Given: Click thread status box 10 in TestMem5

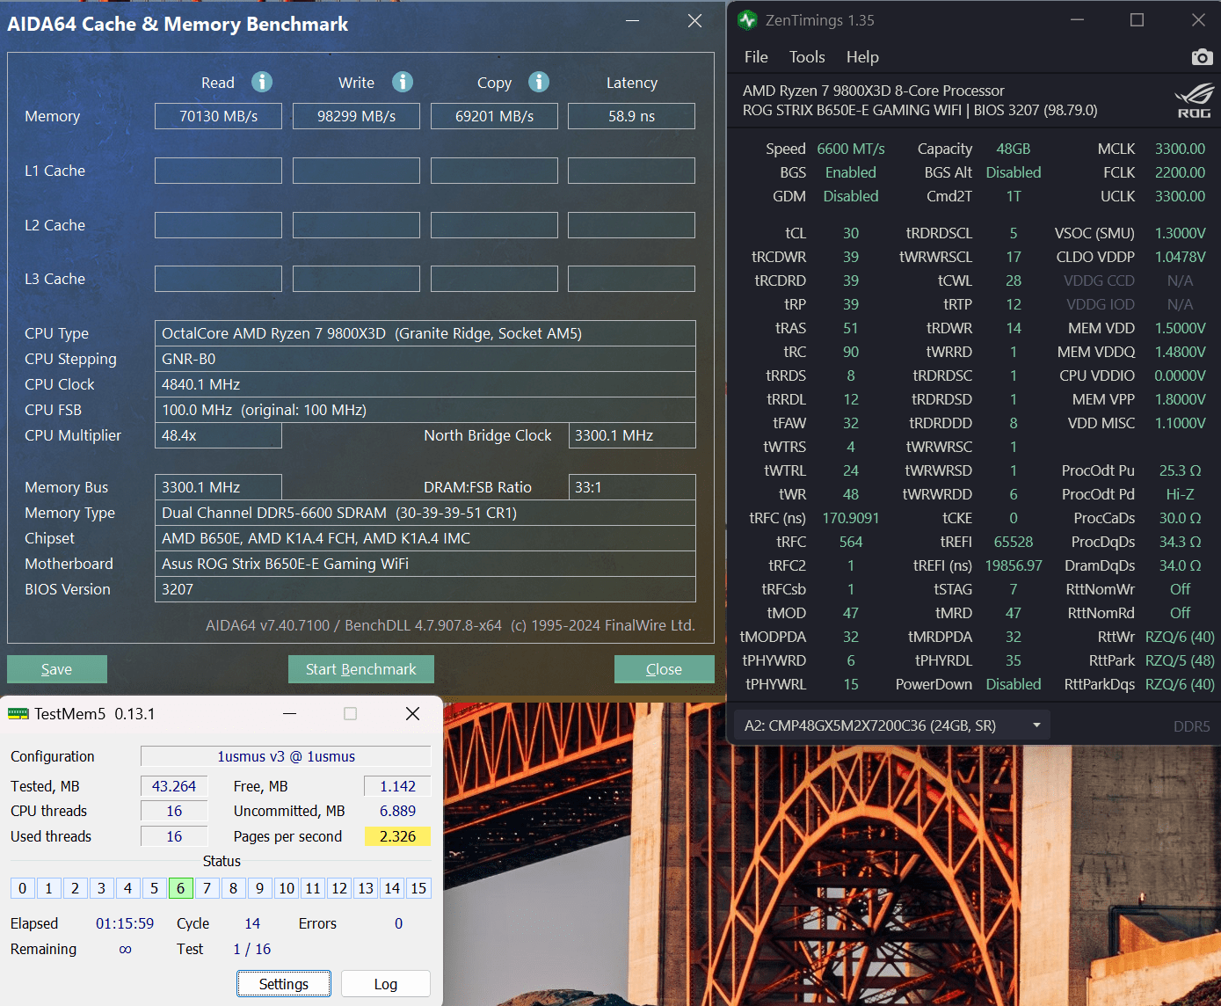Looking at the screenshot, I should [287, 888].
